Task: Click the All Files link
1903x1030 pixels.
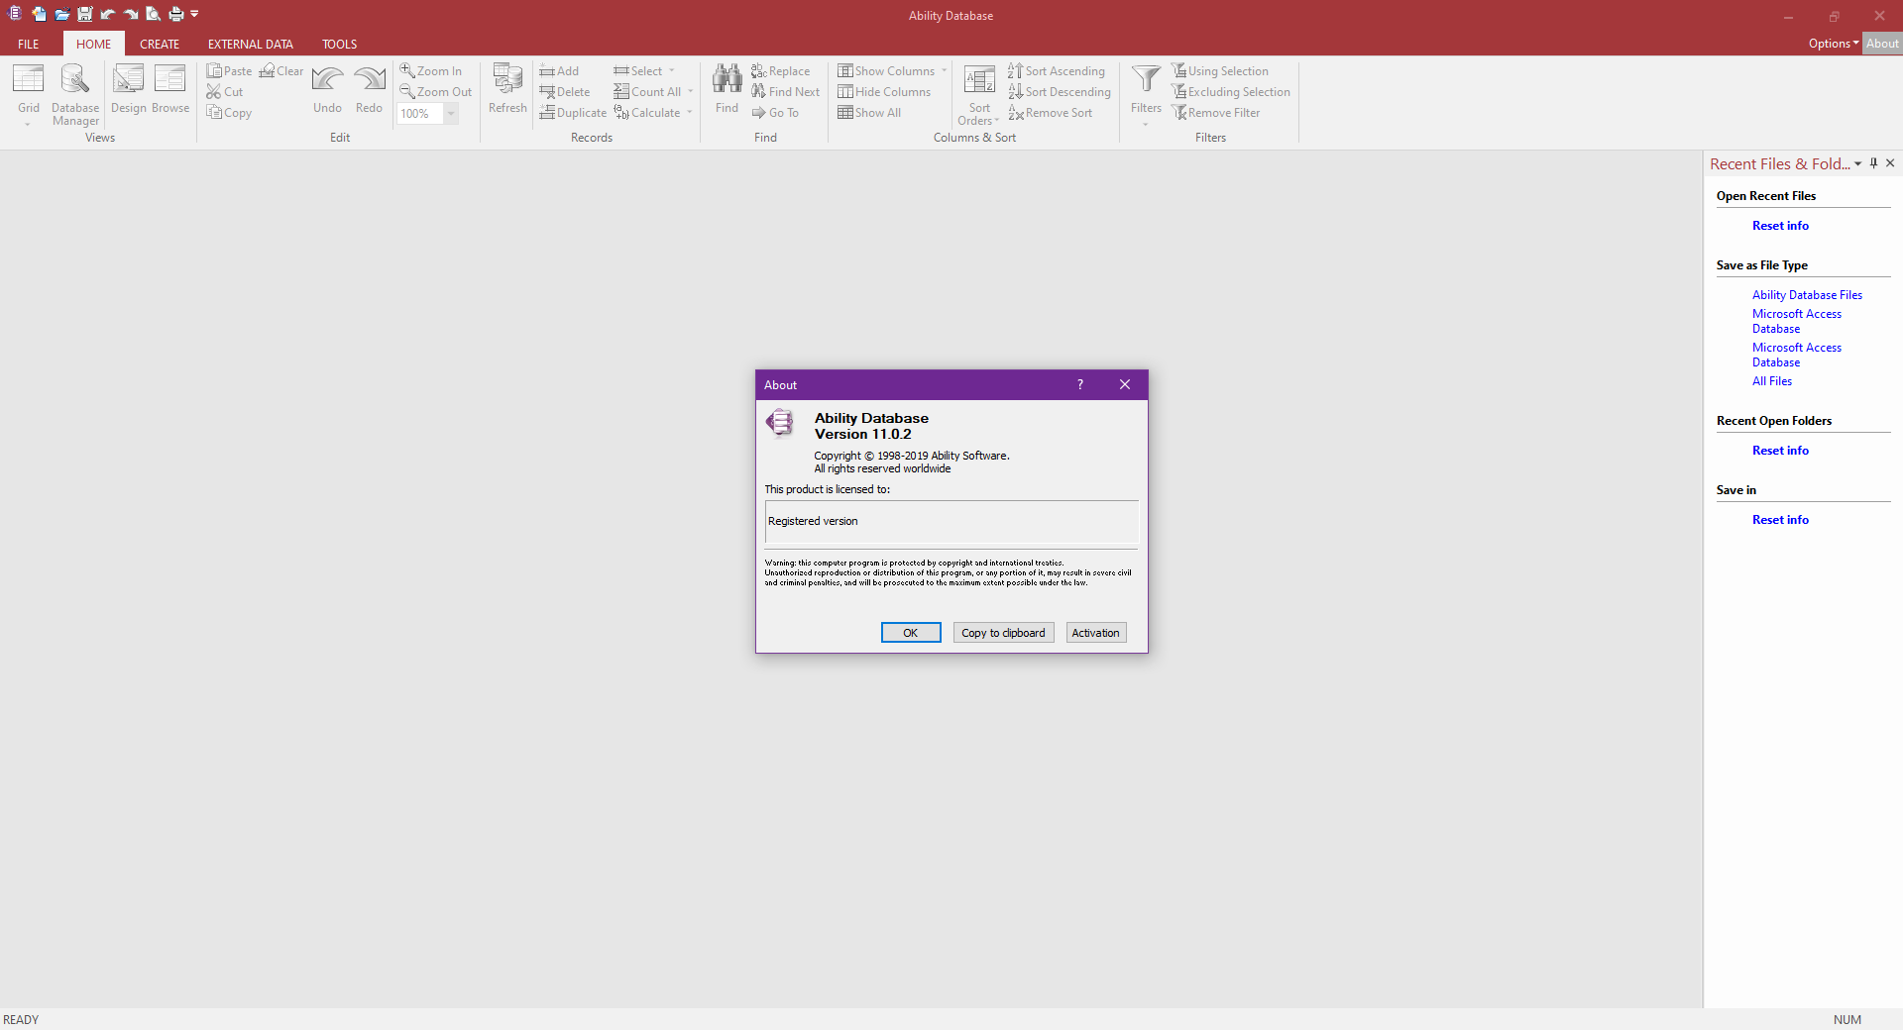Action: 1772,381
